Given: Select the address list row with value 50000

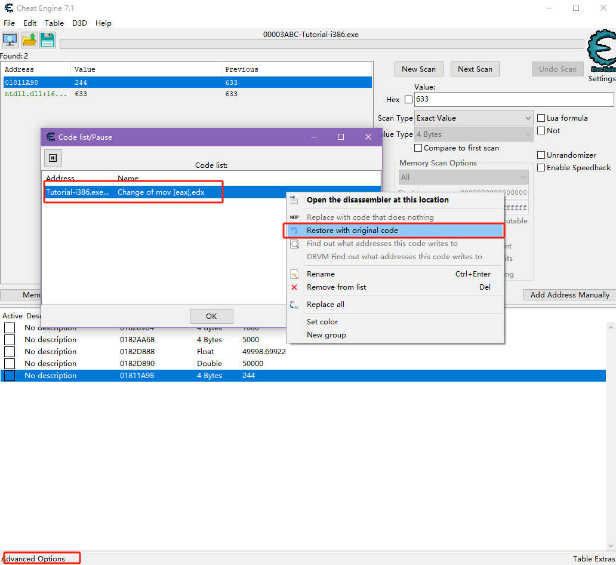Looking at the screenshot, I should tap(303, 364).
